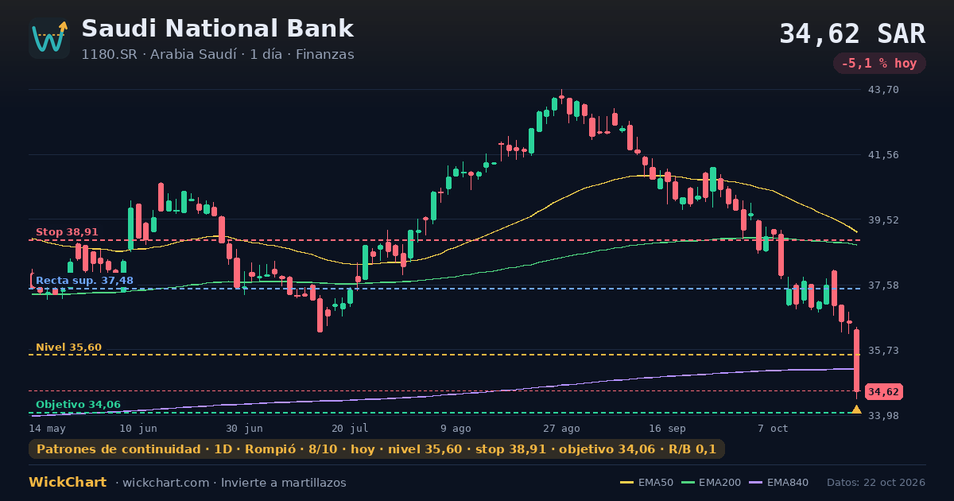The width and height of the screenshot is (954, 501).
Task: Click the 33,98 price axis label
Action: [882, 416]
